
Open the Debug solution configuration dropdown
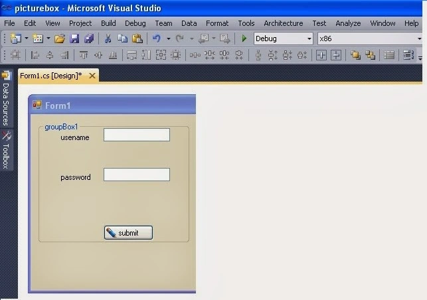point(283,38)
